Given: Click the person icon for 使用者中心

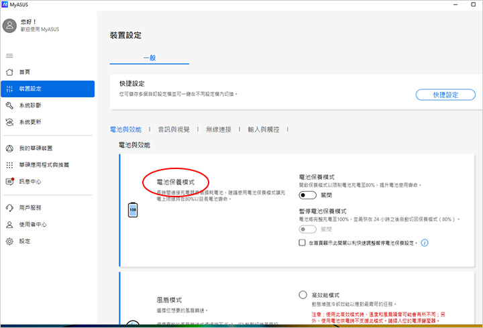Looking at the screenshot, I should point(9,225).
